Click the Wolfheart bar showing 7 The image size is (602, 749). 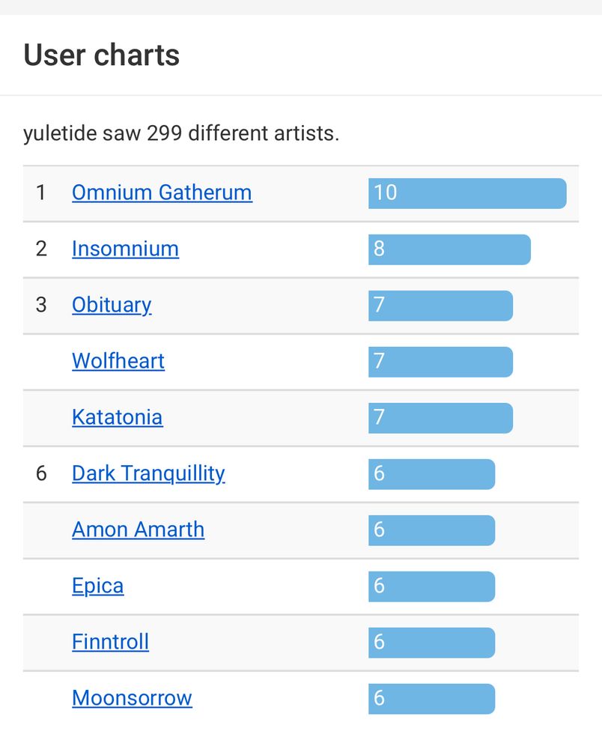pyautogui.click(x=440, y=362)
